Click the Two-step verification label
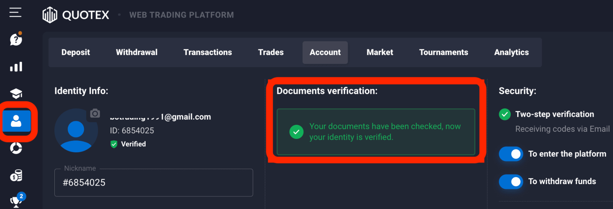 coord(555,114)
